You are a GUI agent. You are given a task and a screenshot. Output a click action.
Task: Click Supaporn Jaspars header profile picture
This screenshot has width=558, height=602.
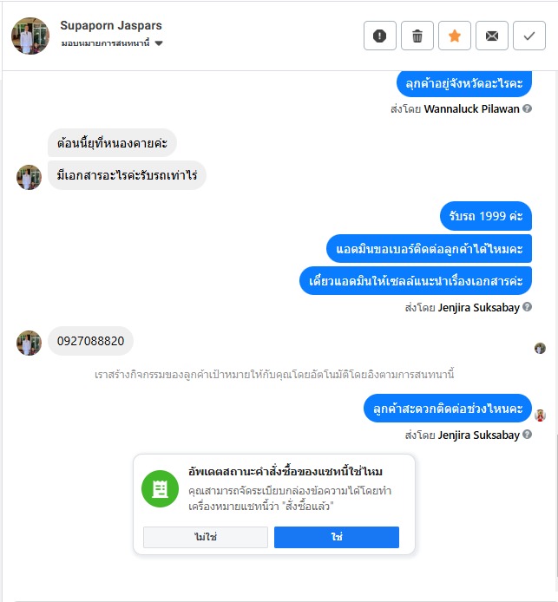[30, 36]
